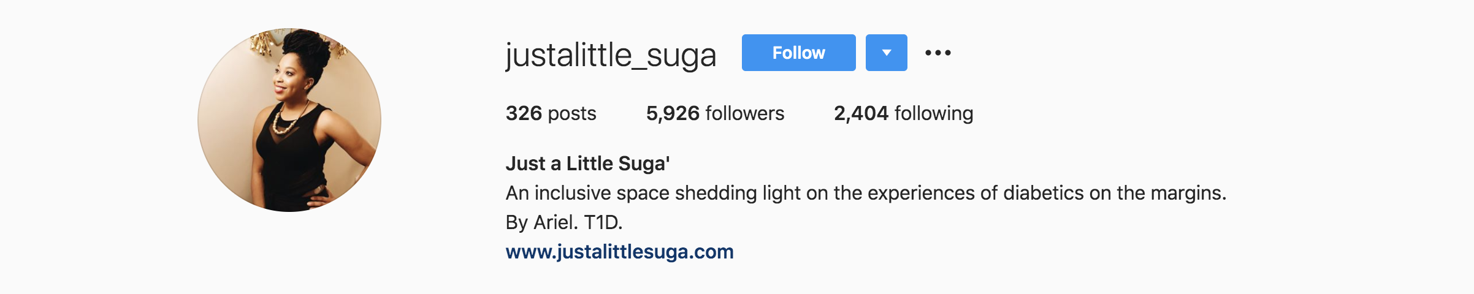Open the three-dot options menu
This screenshot has width=1474, height=294.
pyautogui.click(x=938, y=53)
